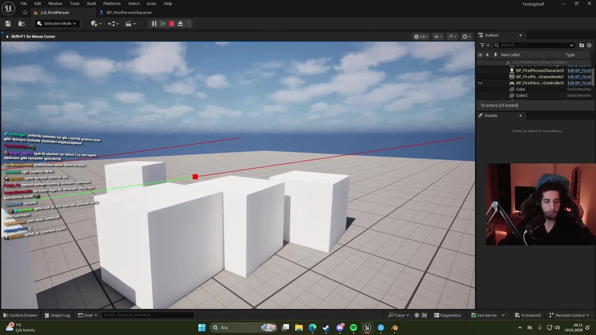This screenshot has width=596, height=335.
Task: Open the play options three-dot menu
Action: [x=189, y=24]
